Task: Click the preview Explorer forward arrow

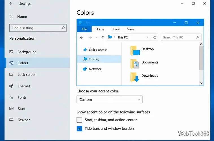Action: point(90,37)
